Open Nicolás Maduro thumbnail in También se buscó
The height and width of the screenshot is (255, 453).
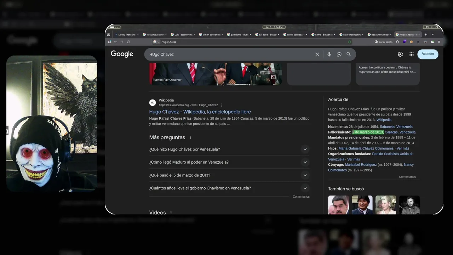click(x=338, y=205)
